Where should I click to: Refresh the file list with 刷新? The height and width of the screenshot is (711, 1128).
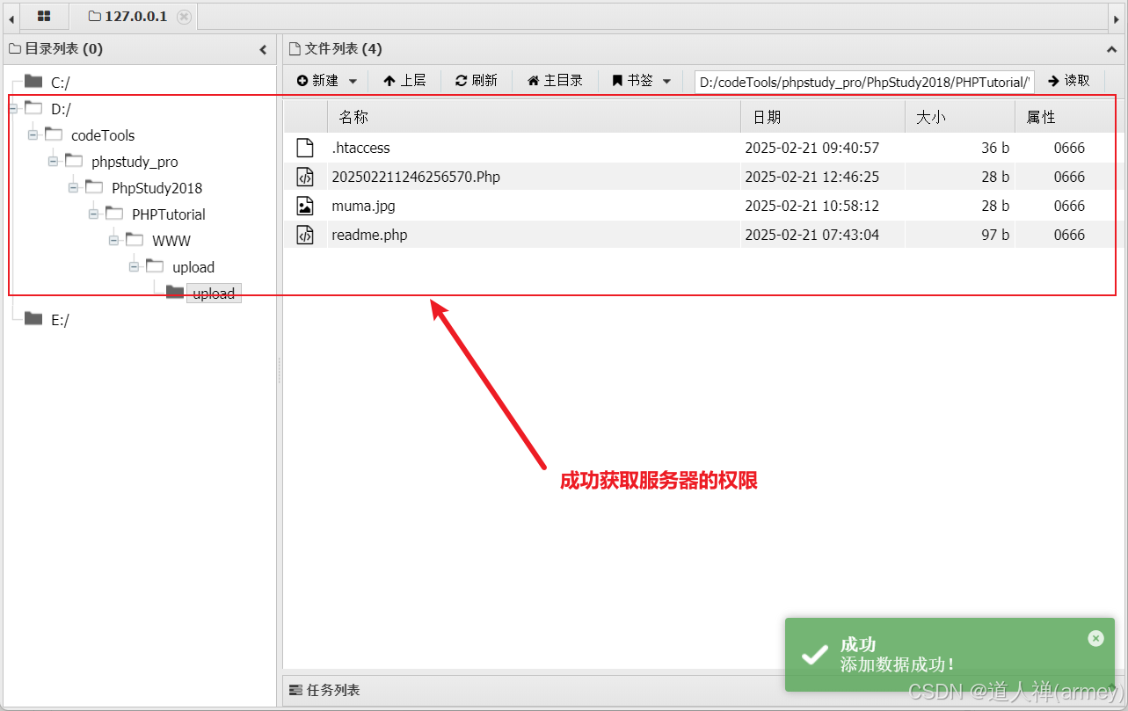point(477,81)
